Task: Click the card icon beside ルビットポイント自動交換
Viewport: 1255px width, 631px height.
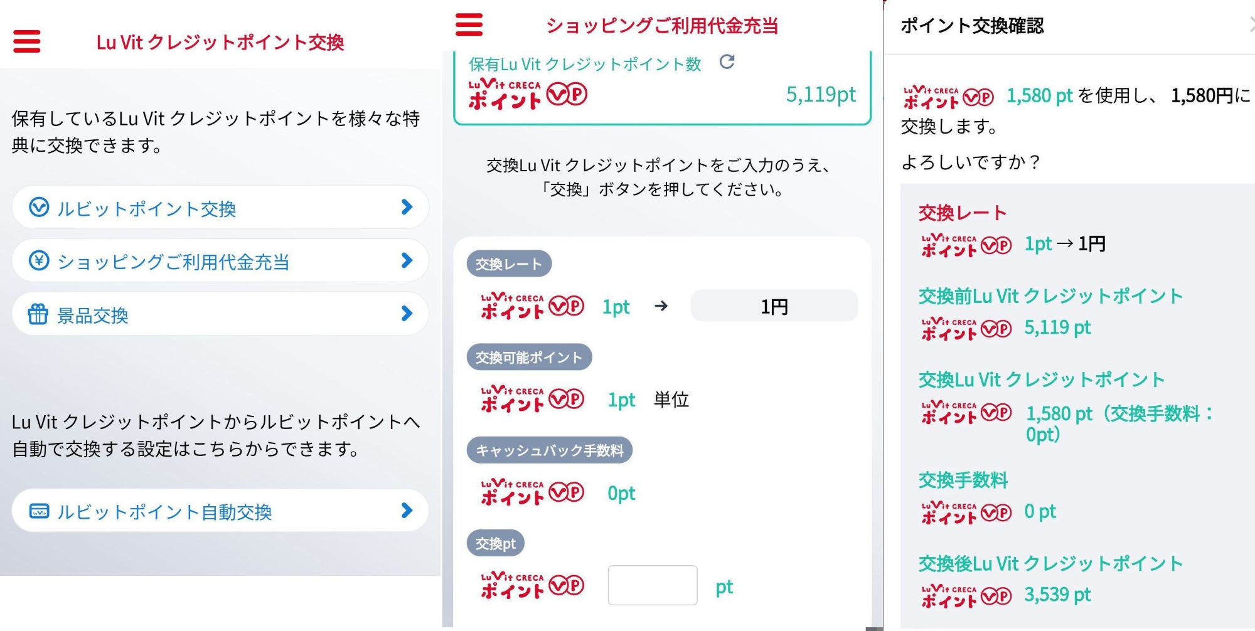Action: coord(39,512)
